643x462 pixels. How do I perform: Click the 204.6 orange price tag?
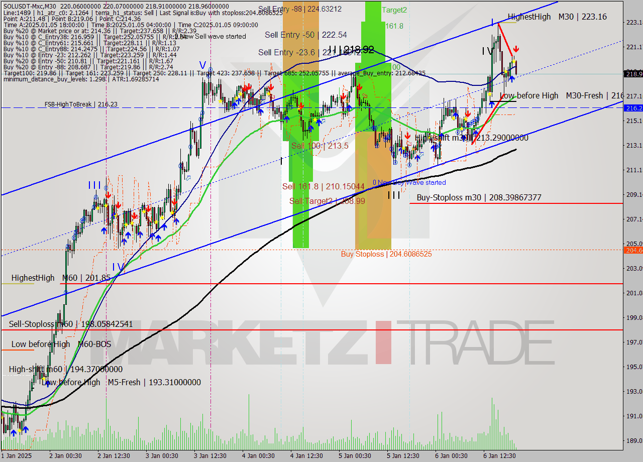tap(633, 250)
